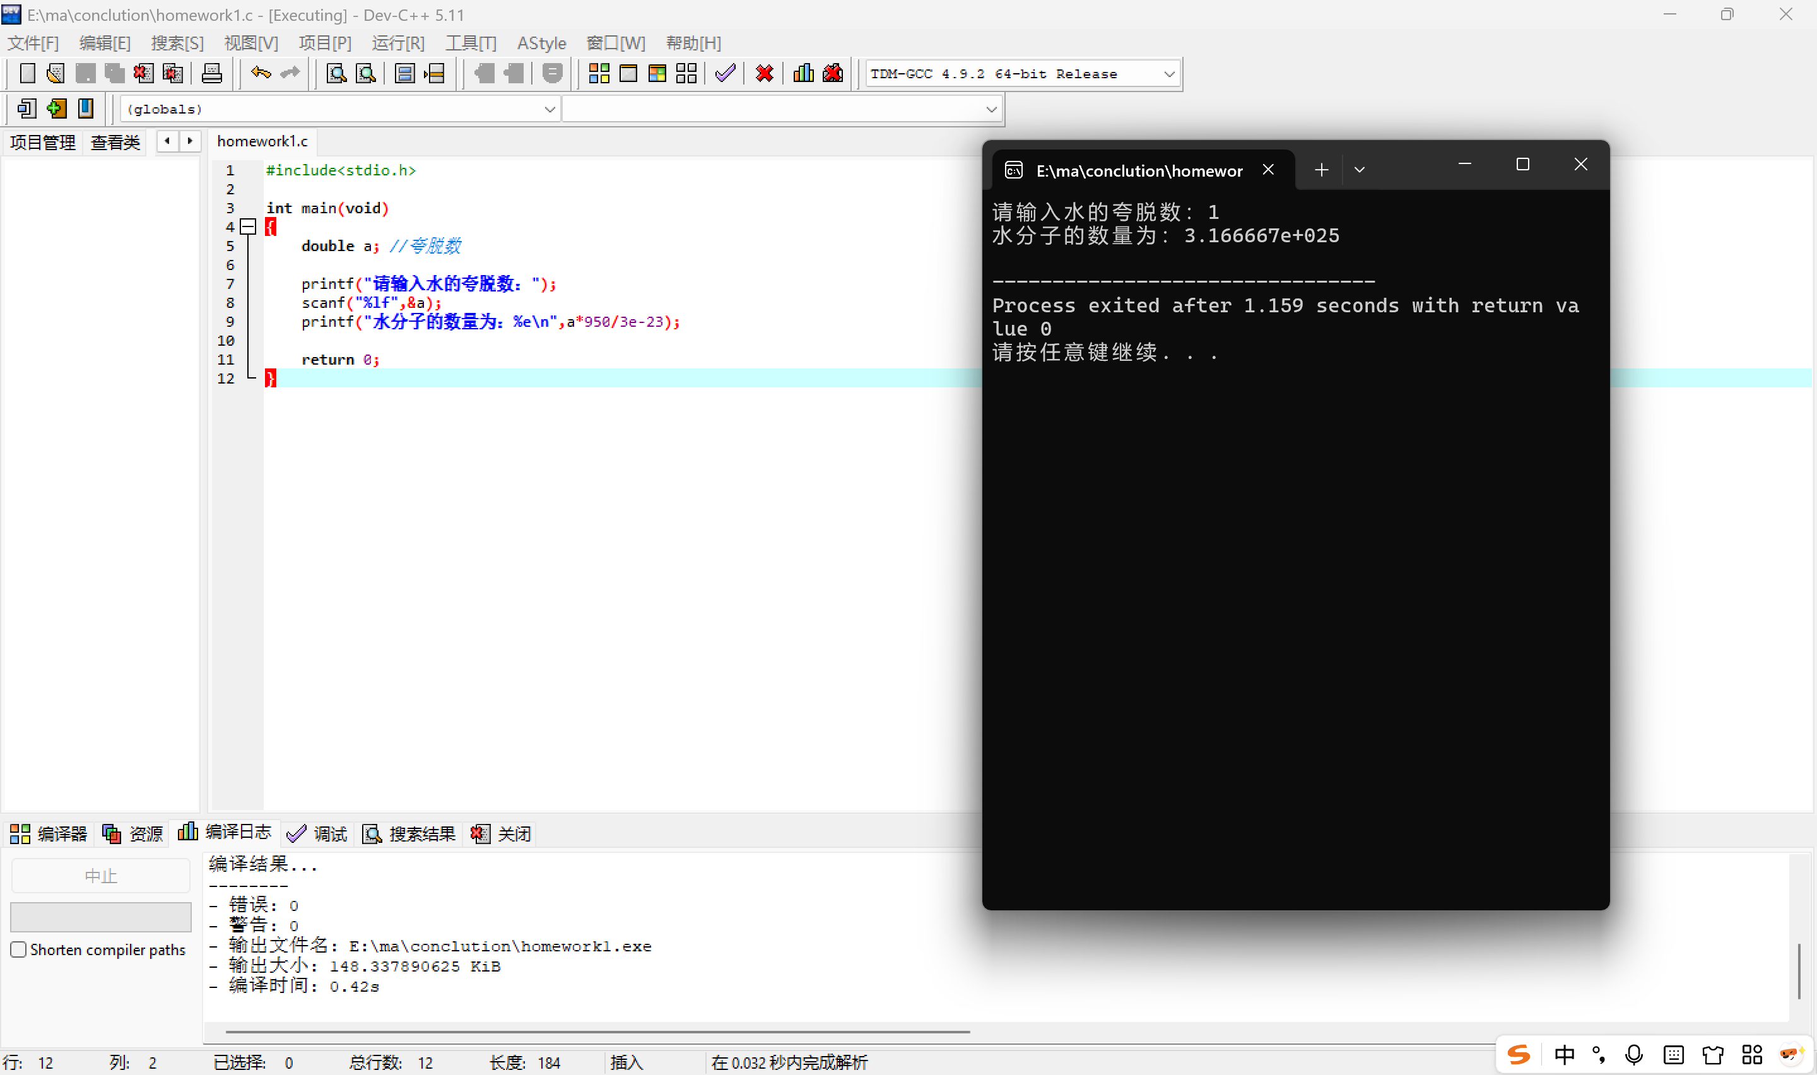1817x1075 pixels.
Task: Click the Sogou input method S icon
Action: pyautogui.click(x=1518, y=1055)
